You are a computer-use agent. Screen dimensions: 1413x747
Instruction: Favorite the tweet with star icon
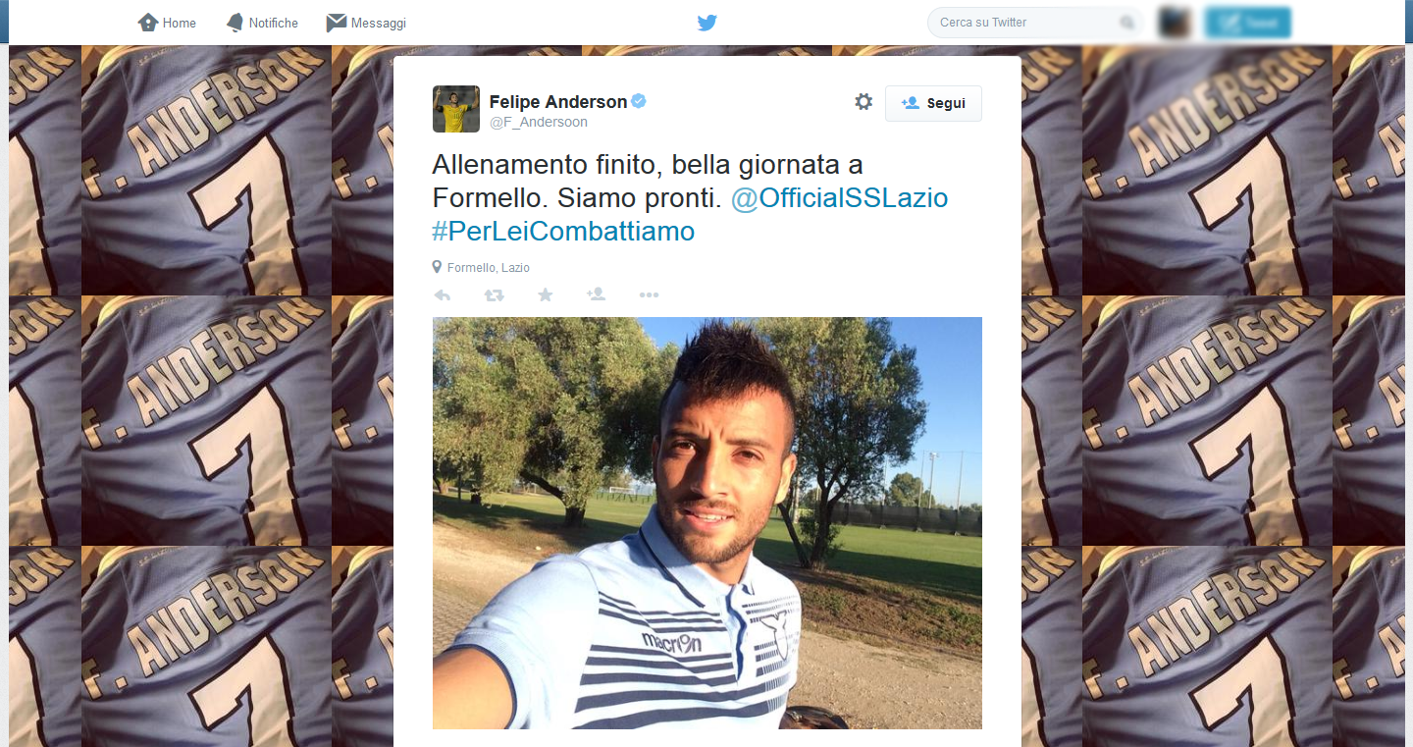tap(546, 294)
